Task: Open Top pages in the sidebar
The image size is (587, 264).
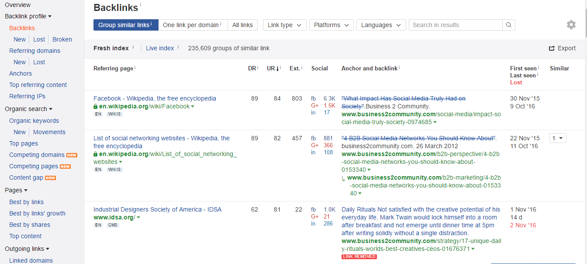Action: pos(24,143)
